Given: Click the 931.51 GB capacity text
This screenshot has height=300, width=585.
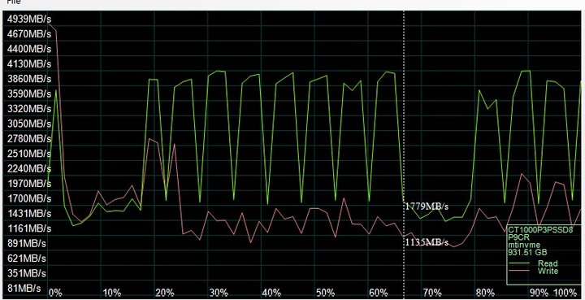Looking at the screenshot, I should pyautogui.click(x=527, y=253).
